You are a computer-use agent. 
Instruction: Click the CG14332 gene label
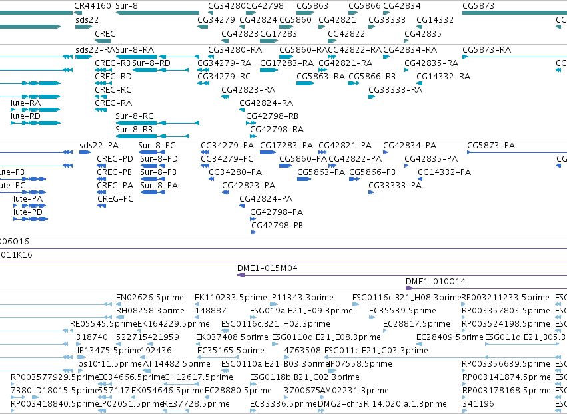pos(435,19)
